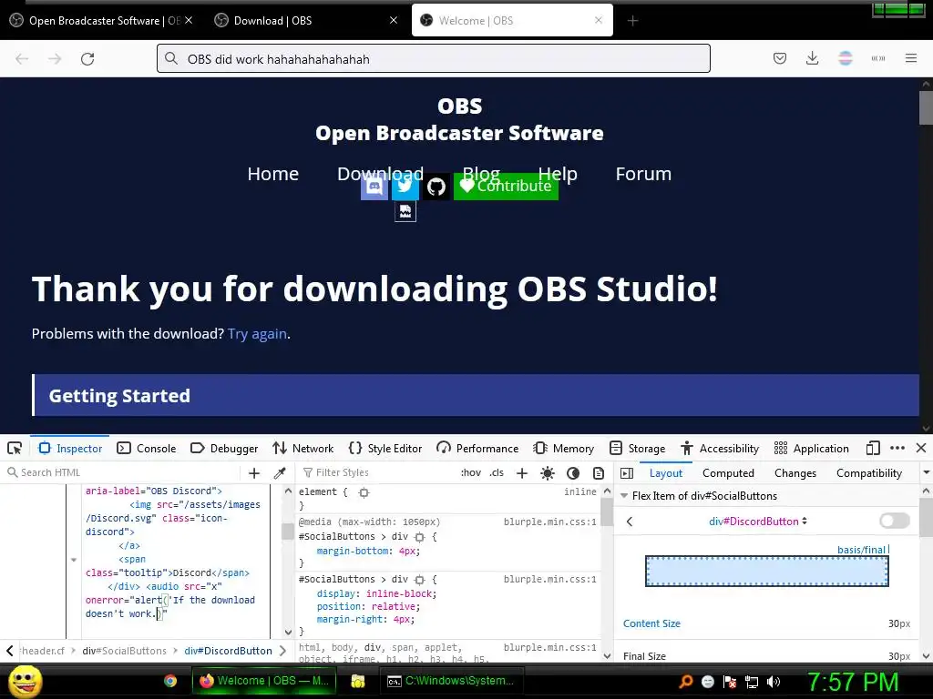This screenshot has width=933, height=699.
Task: Reload the page with the refresh icon
Action: (x=87, y=59)
